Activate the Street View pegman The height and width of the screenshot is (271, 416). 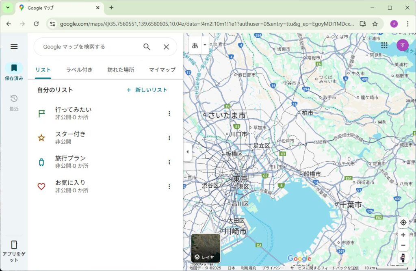pos(403,258)
